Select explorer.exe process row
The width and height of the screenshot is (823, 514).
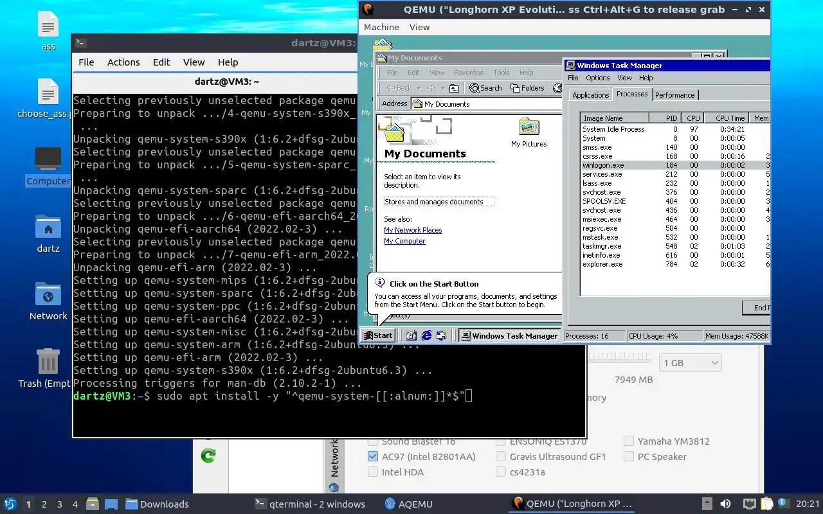click(675, 264)
